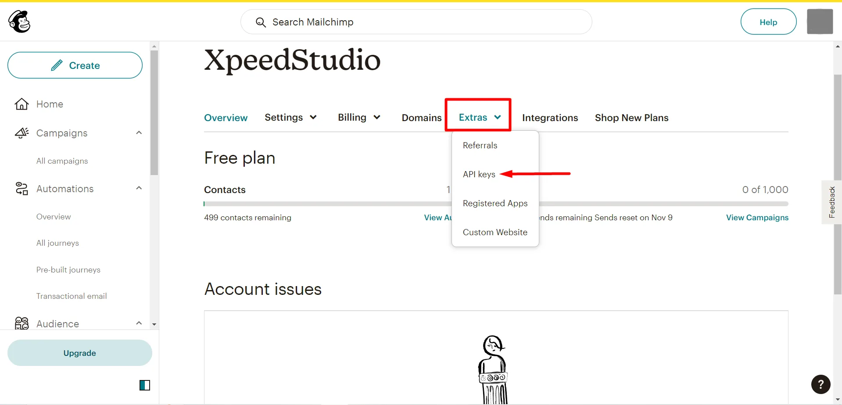
Task: Click the Automations journey icon
Action: (x=22, y=189)
